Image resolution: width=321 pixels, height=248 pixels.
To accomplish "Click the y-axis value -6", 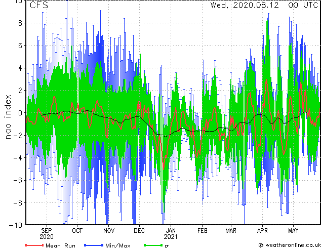I will click(17, 180).
